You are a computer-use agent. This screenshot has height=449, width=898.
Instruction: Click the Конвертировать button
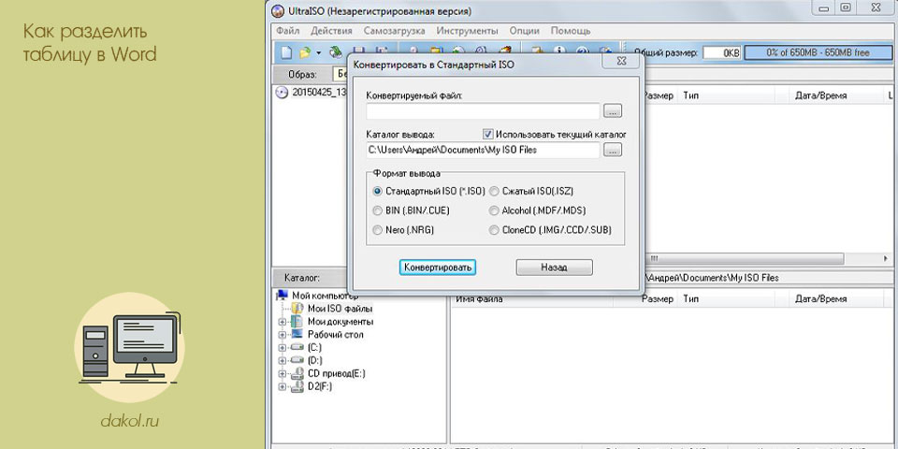[x=438, y=268]
